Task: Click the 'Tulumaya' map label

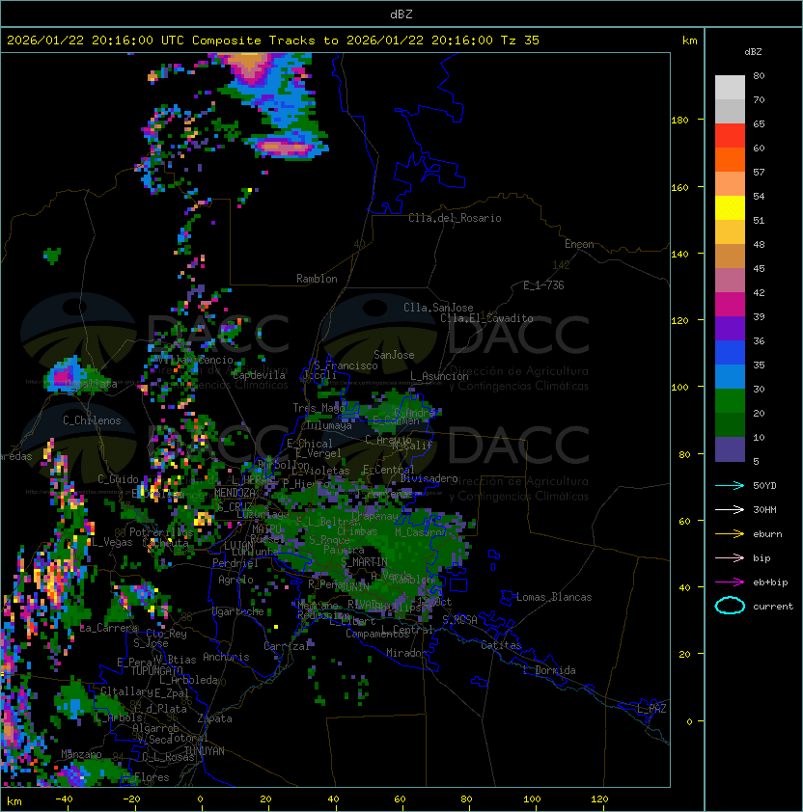Action: pos(329,425)
